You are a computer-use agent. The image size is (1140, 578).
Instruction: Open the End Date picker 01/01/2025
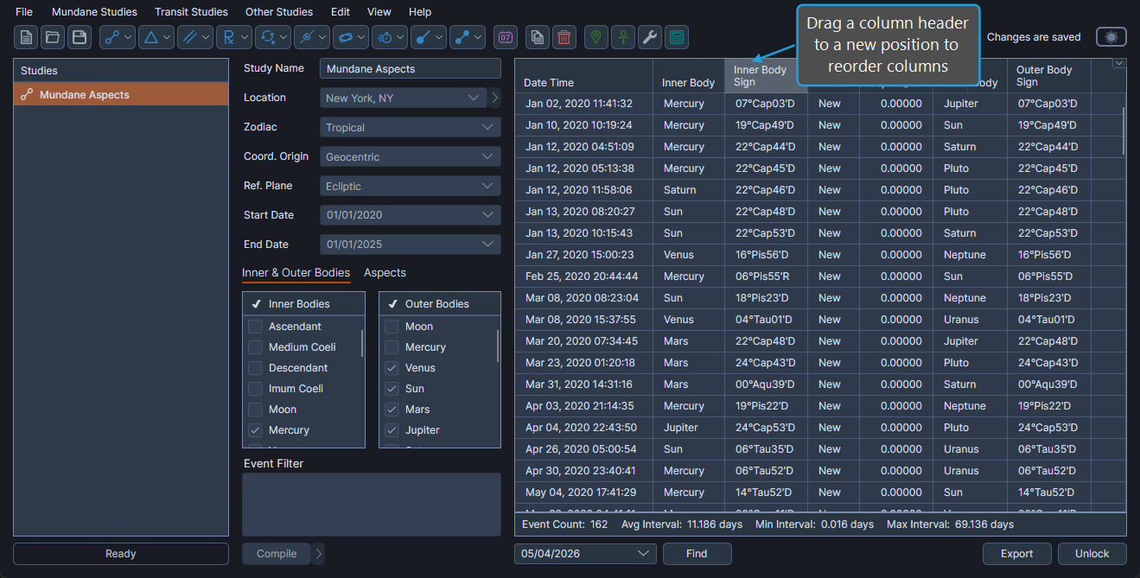point(411,245)
